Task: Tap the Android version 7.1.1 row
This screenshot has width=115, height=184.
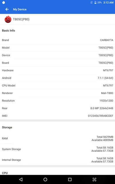Action: pyautogui.click(x=57, y=78)
